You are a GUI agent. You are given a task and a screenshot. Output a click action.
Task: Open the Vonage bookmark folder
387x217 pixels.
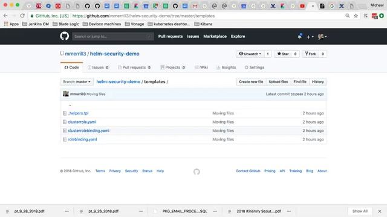tap(134, 24)
